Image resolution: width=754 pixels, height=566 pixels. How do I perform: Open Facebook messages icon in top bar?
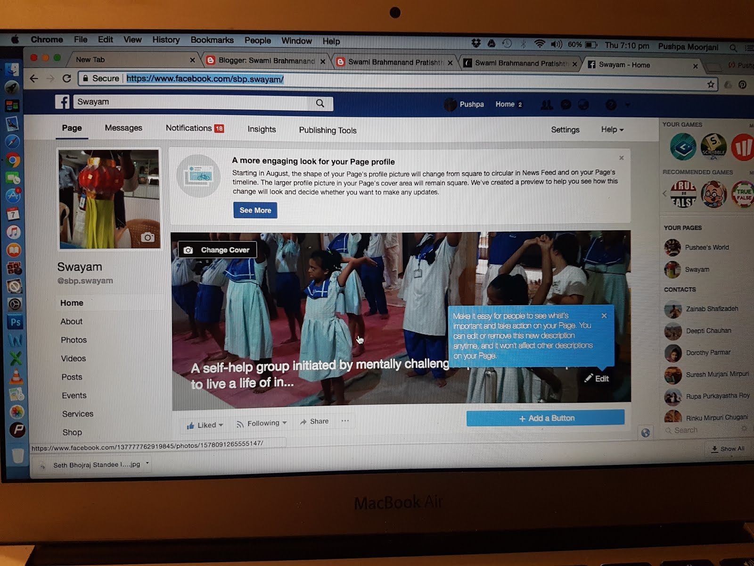click(566, 105)
